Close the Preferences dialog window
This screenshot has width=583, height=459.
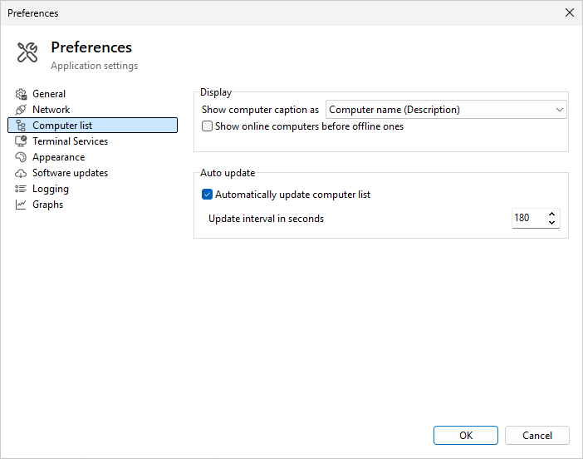[569, 12]
